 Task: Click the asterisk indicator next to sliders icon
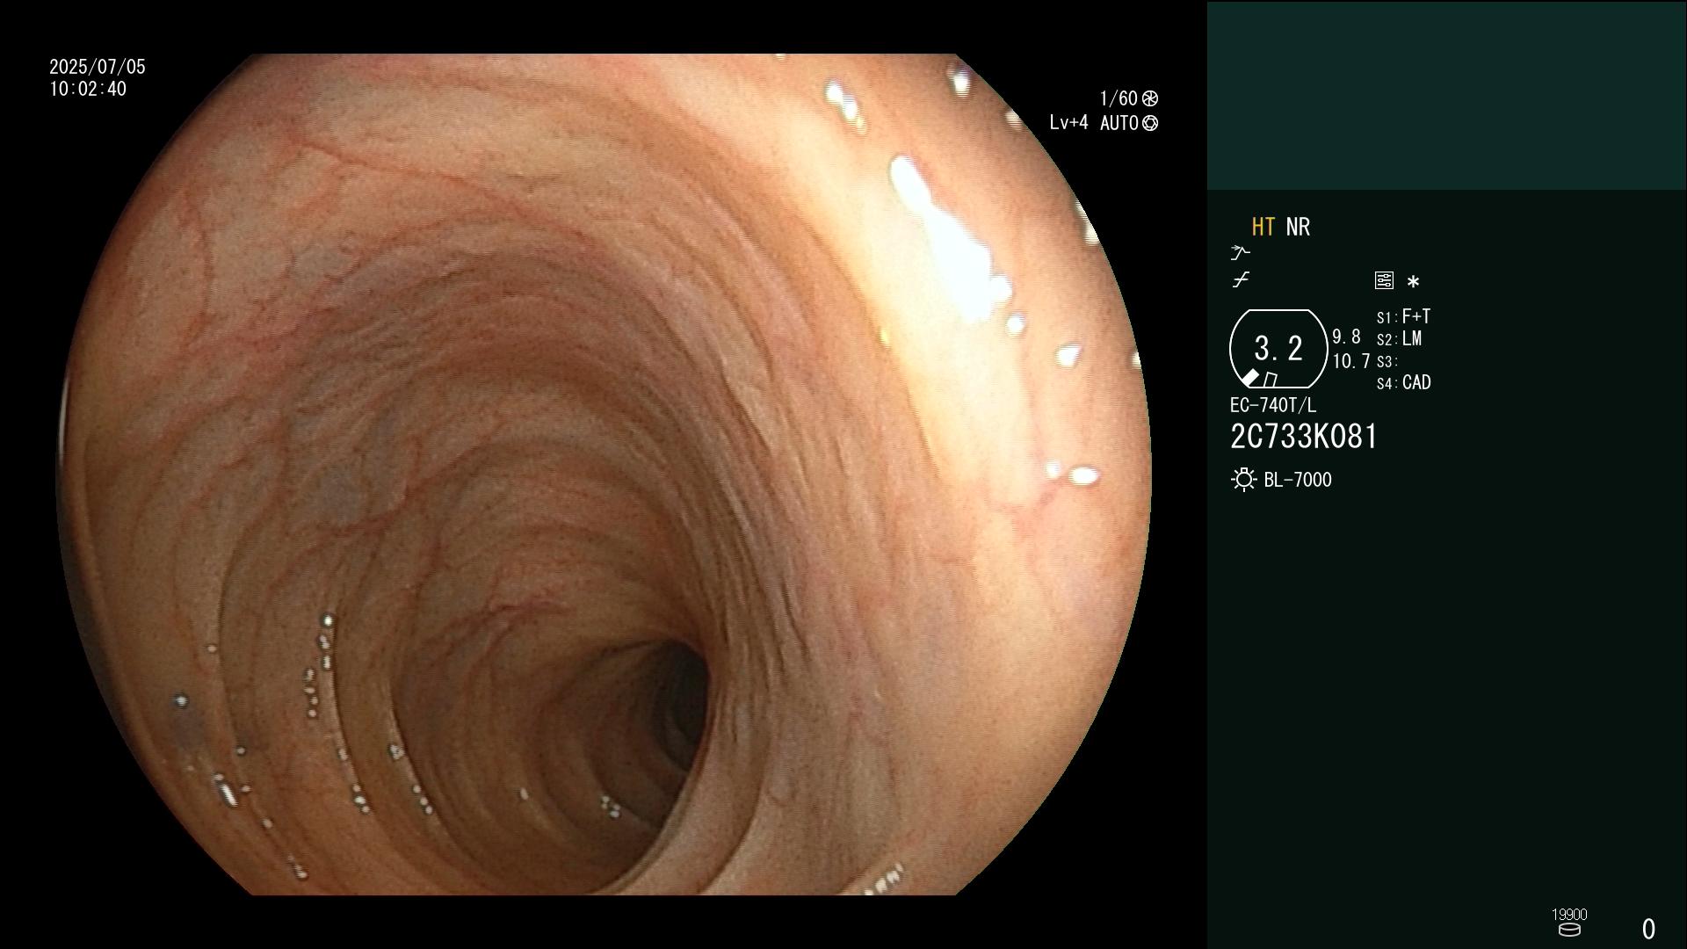1413,282
